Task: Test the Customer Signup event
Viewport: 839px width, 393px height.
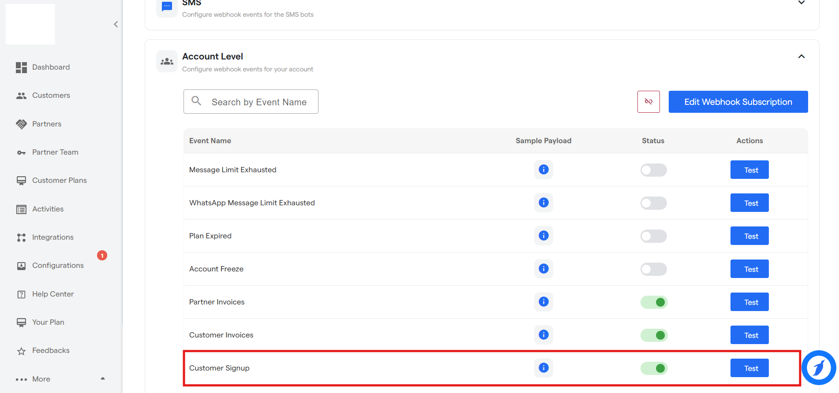Action: [x=749, y=368]
